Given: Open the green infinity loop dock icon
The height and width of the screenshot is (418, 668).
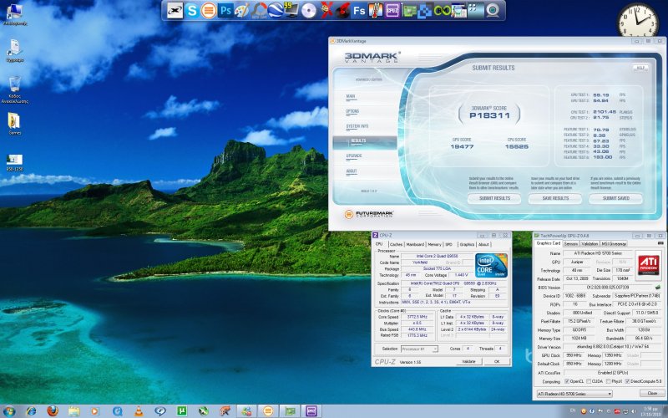Looking at the screenshot, I should pyautogui.click(x=443, y=10).
